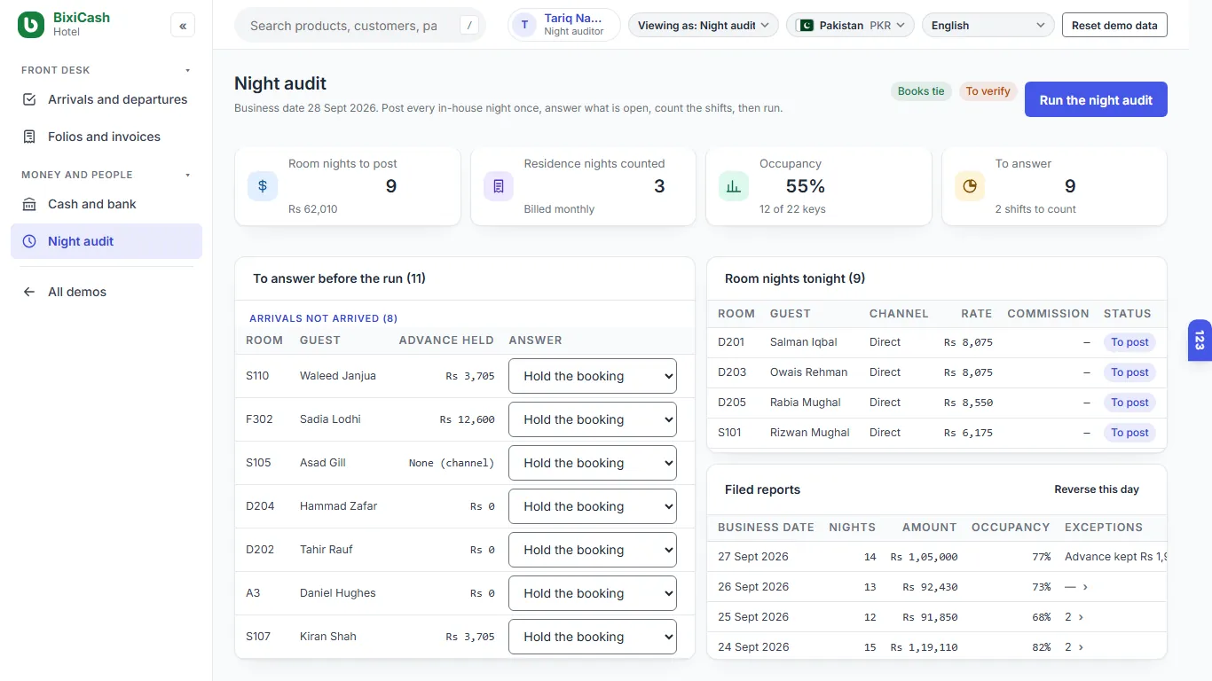This screenshot has height=681, width=1212.
Task: Click the Books tie status badge
Action: point(921,91)
